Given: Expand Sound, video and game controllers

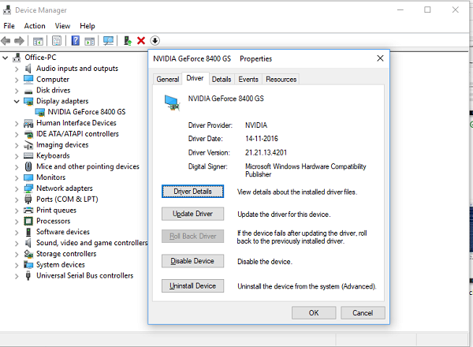Looking at the screenshot, I should [17, 243].
